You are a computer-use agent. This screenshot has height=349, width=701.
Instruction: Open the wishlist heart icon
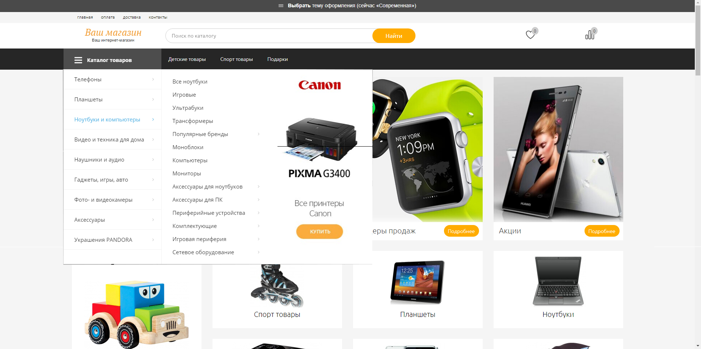pyautogui.click(x=530, y=35)
